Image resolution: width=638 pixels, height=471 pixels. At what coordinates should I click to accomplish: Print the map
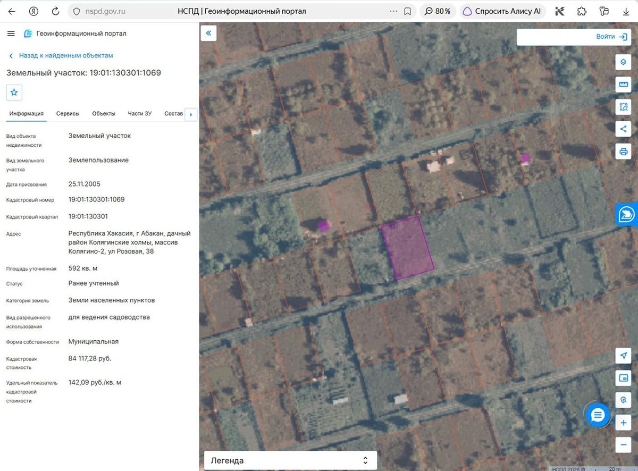[x=623, y=152]
